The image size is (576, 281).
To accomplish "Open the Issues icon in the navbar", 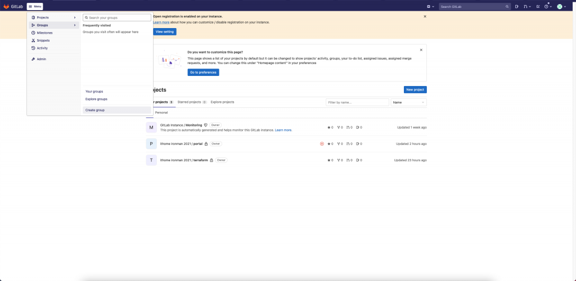I will pyautogui.click(x=517, y=7).
